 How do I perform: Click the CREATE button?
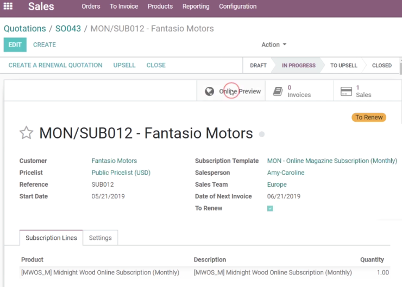coord(45,45)
